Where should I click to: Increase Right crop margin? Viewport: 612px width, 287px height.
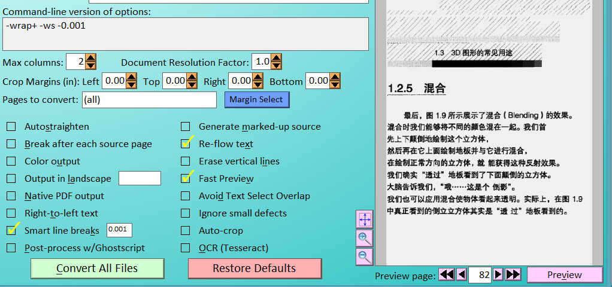point(257,77)
